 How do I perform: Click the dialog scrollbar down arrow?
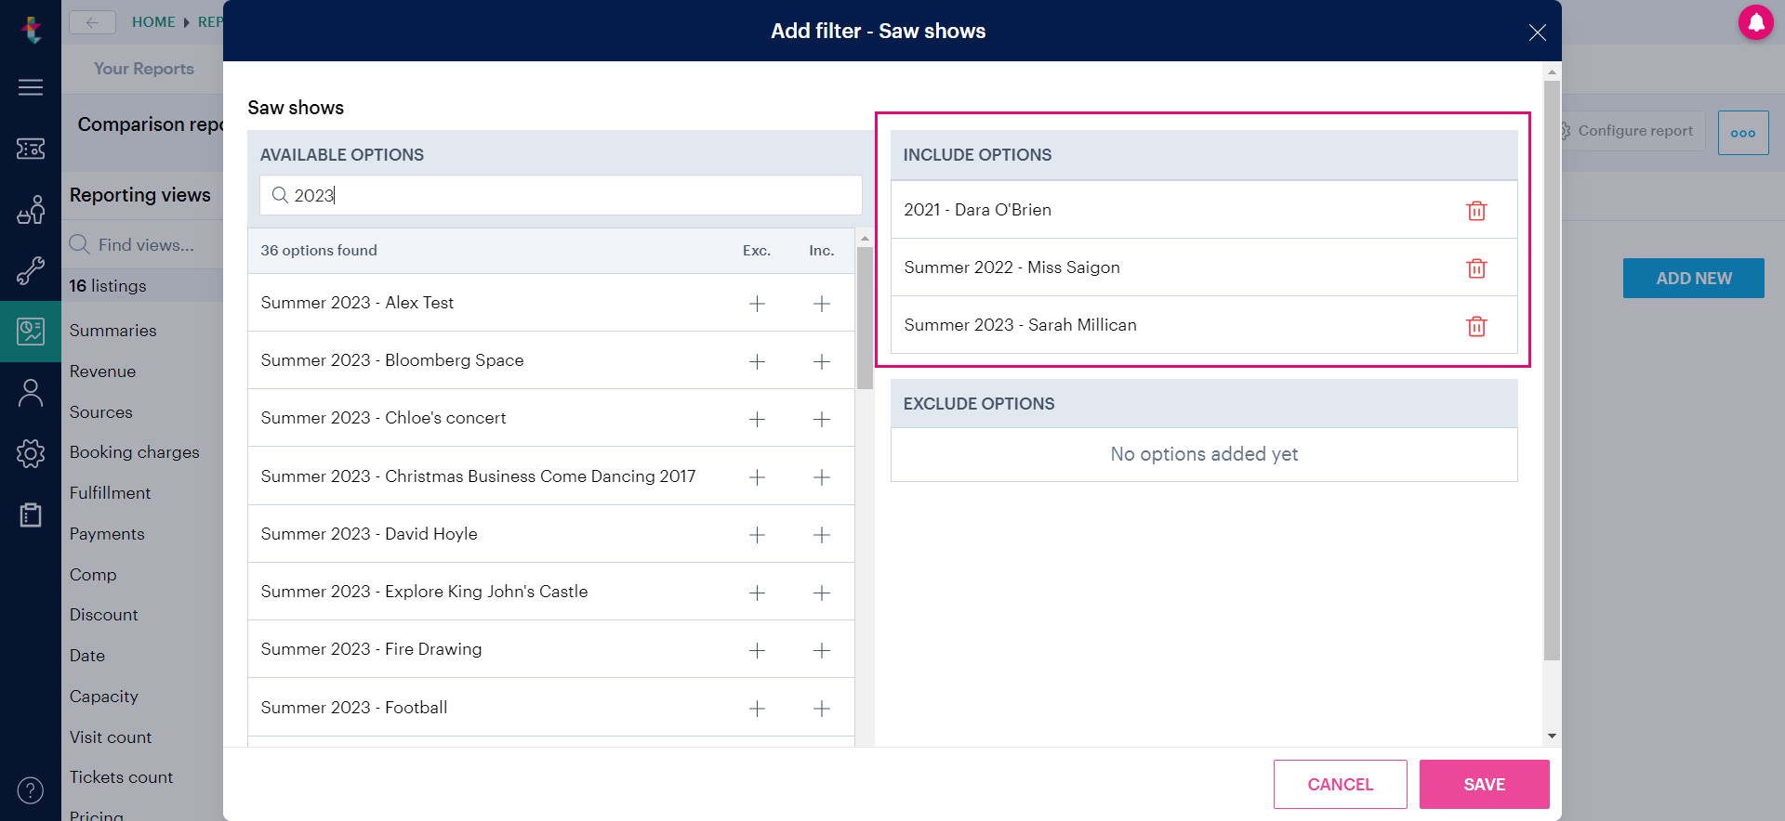(1552, 736)
